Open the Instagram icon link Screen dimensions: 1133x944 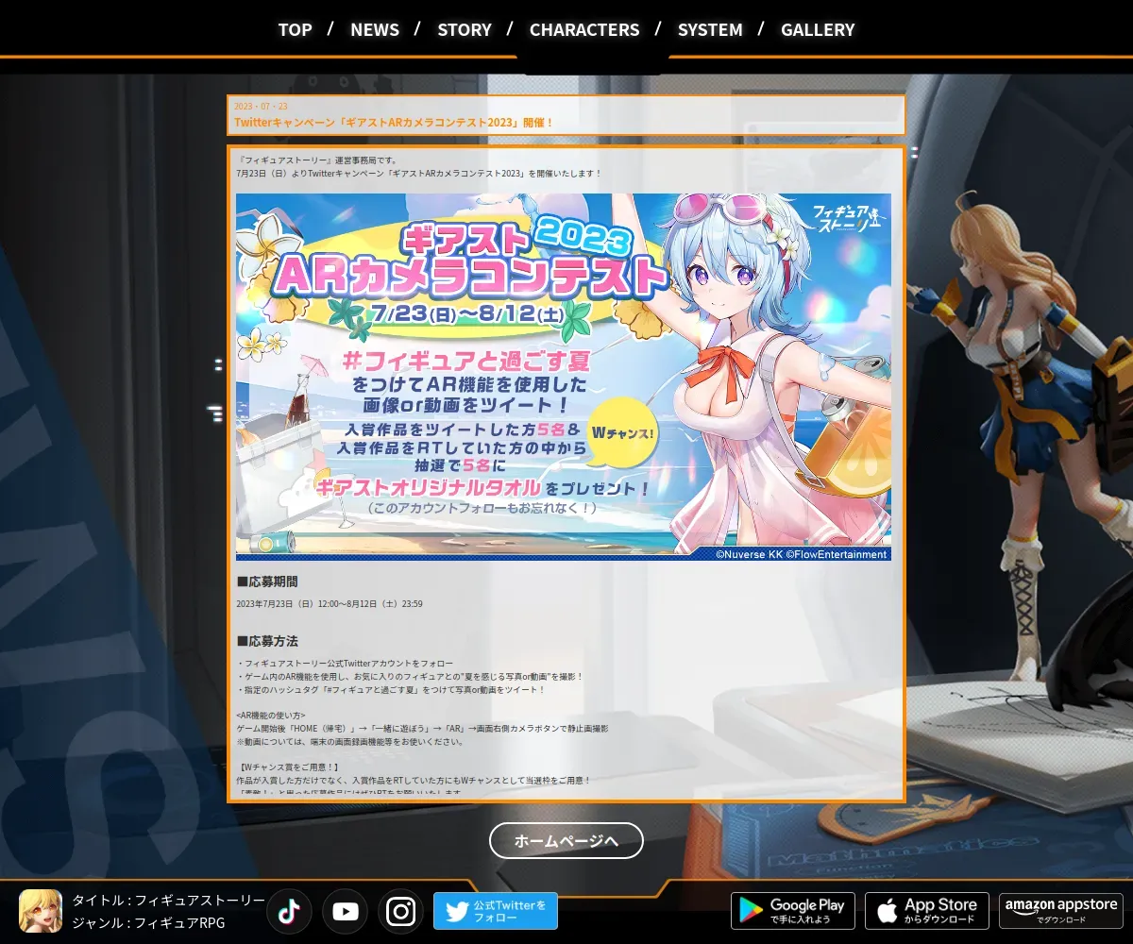[400, 911]
